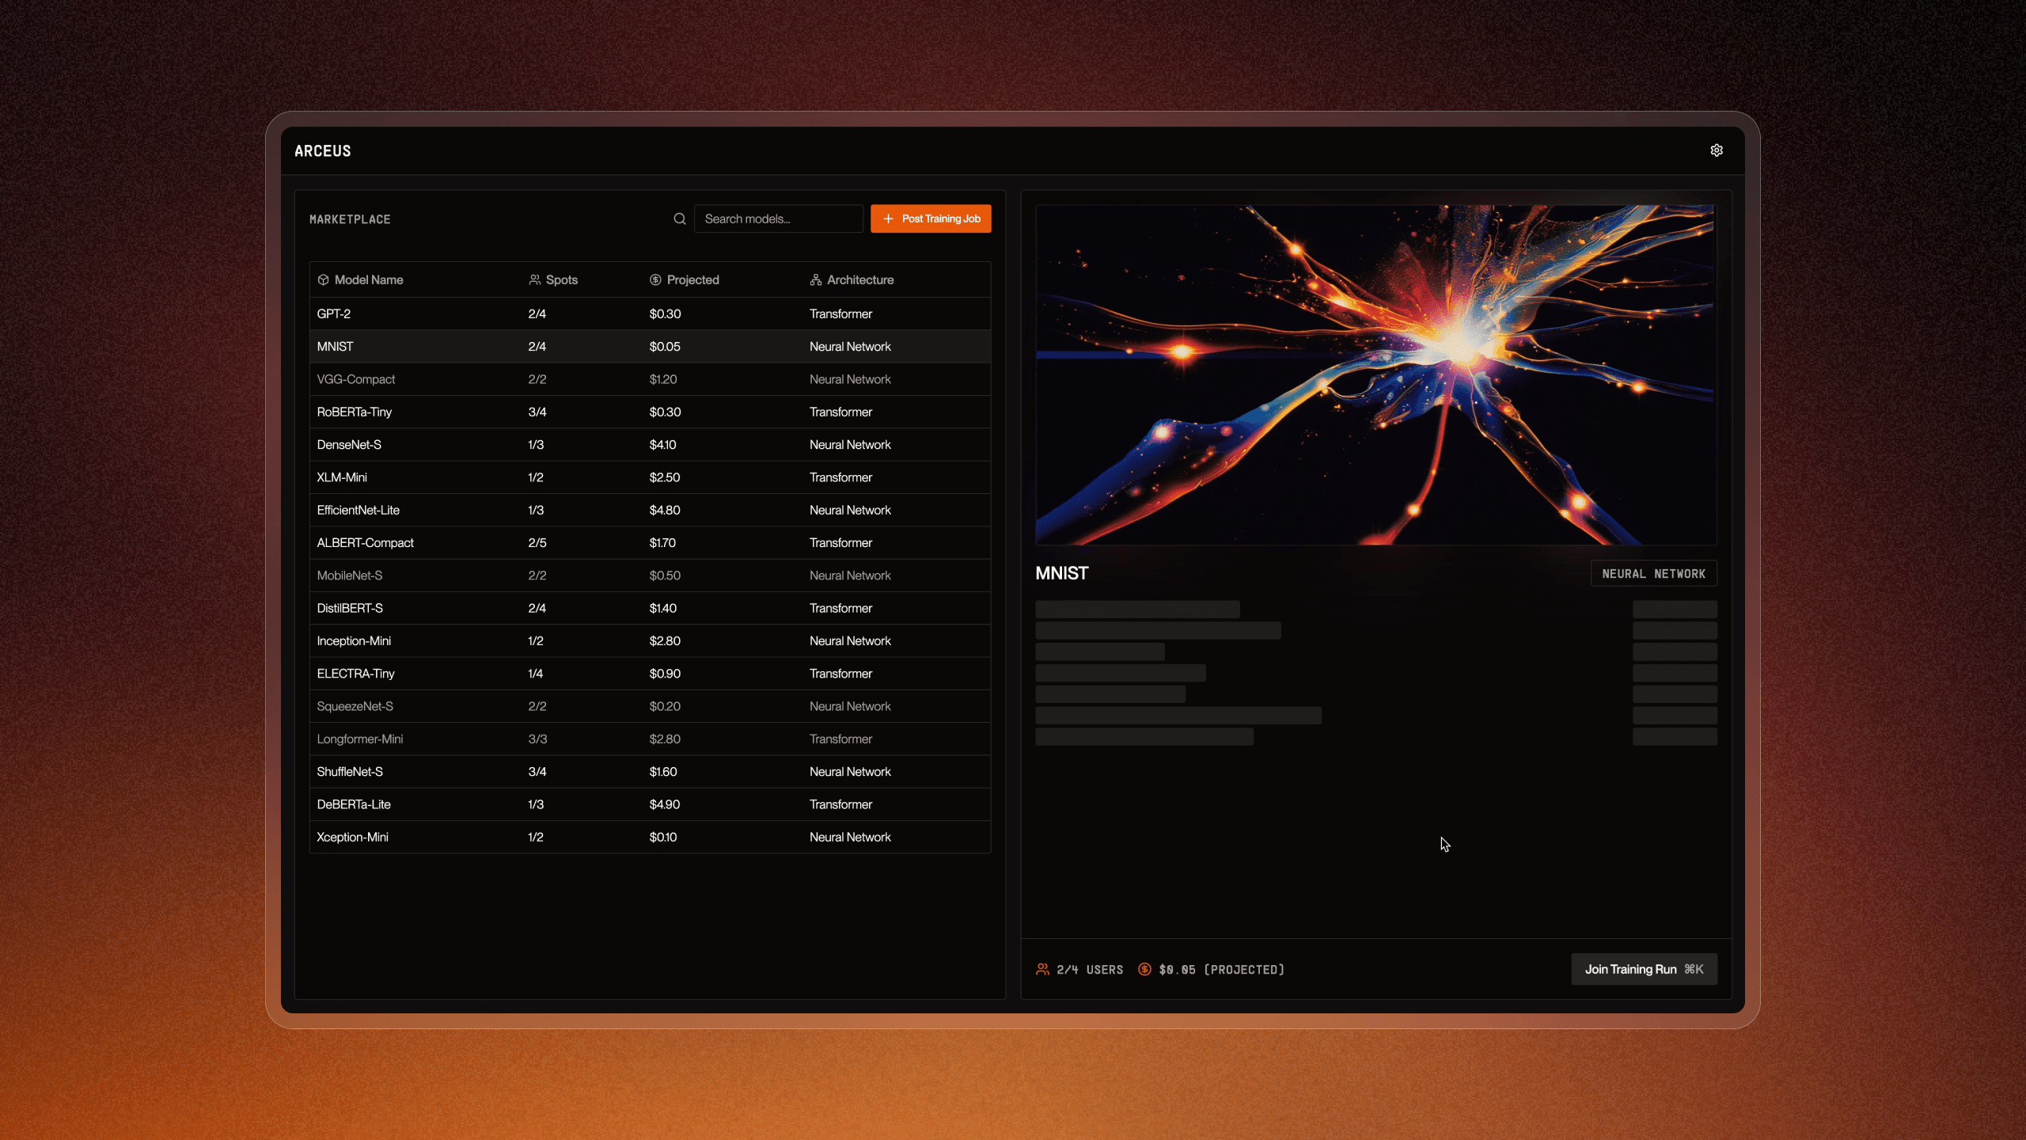Click the users icon near 2/4 USERS
Screen dimensions: 2026x1140
1042,969
